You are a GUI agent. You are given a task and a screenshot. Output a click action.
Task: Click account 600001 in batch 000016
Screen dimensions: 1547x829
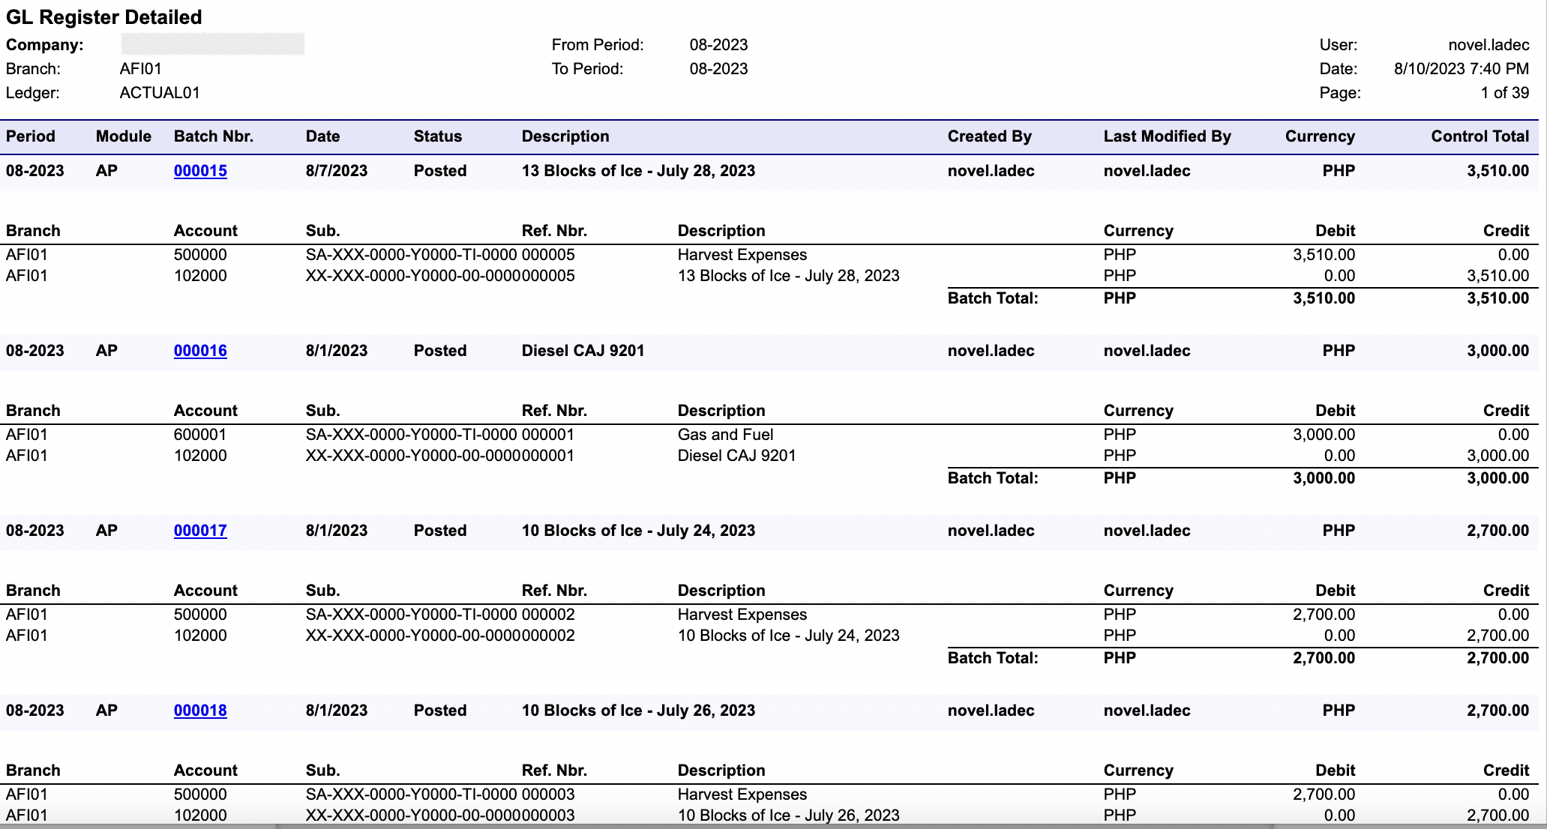(x=200, y=435)
